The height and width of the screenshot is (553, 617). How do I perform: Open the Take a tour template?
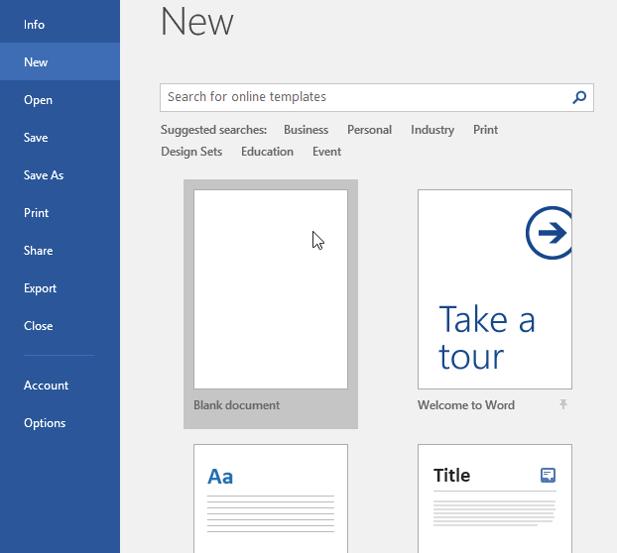pos(495,289)
